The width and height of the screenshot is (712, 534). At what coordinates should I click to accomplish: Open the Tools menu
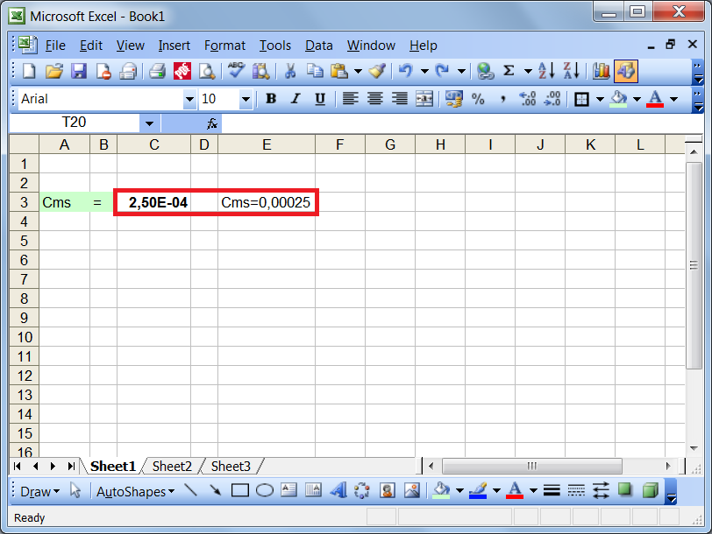click(275, 46)
